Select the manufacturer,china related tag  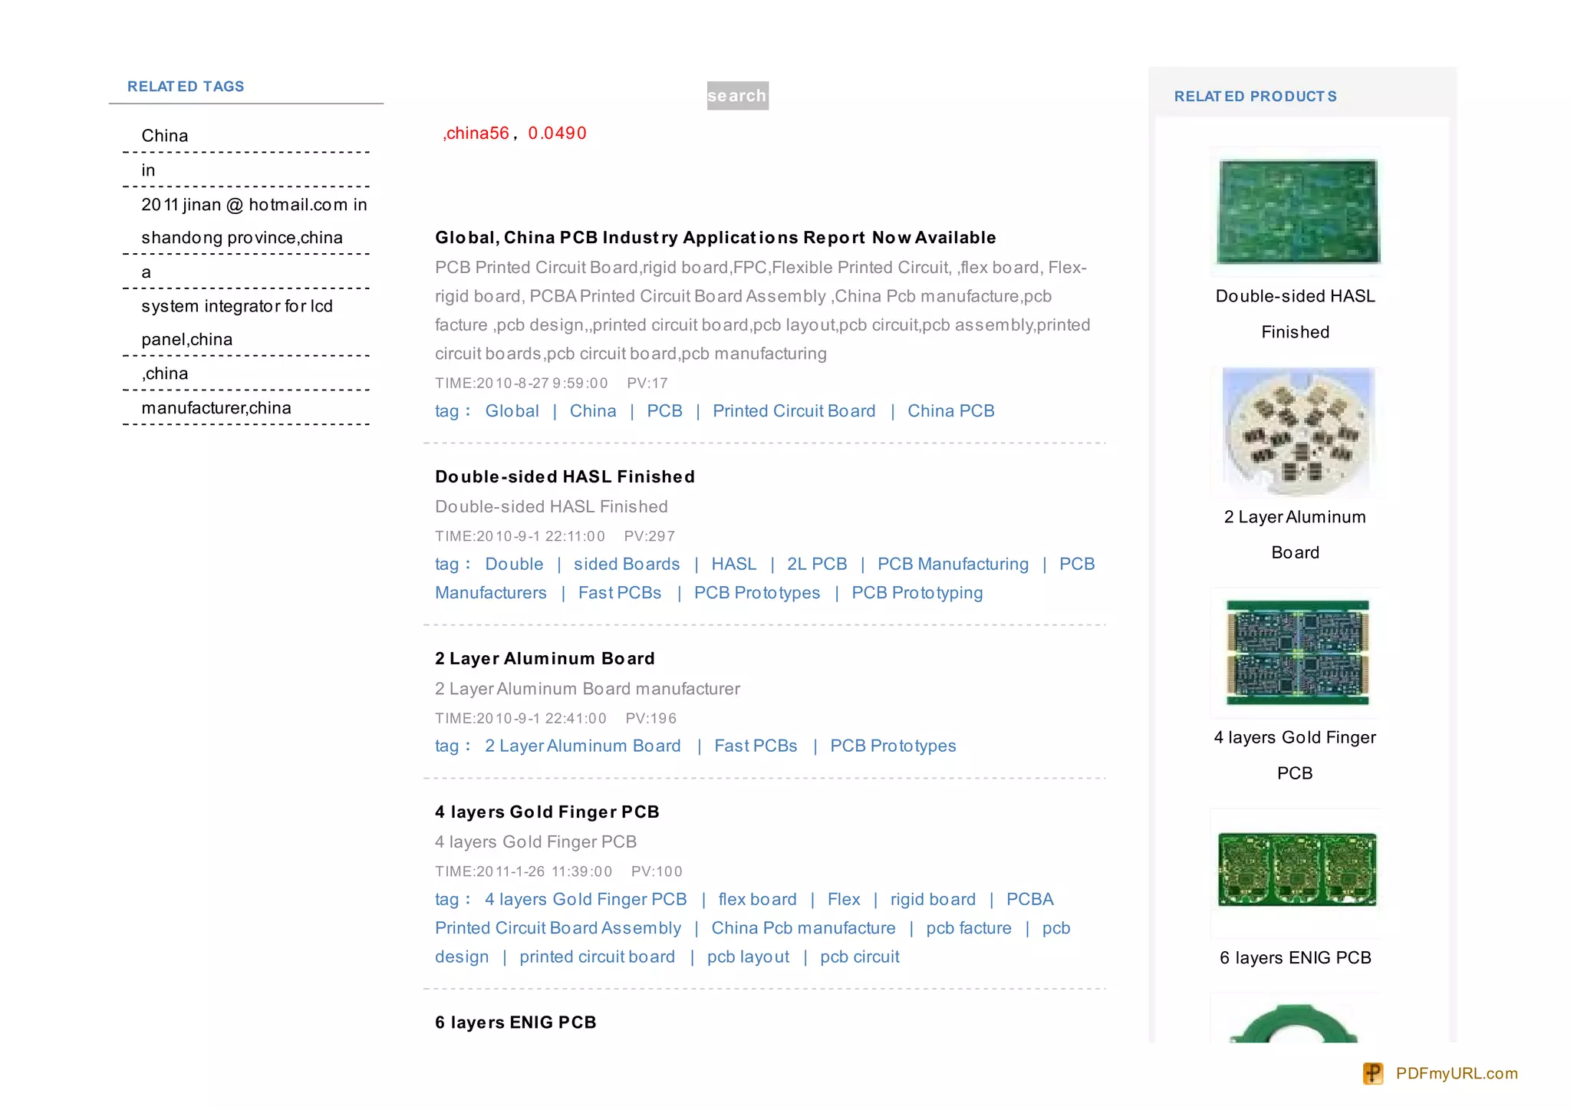216,408
